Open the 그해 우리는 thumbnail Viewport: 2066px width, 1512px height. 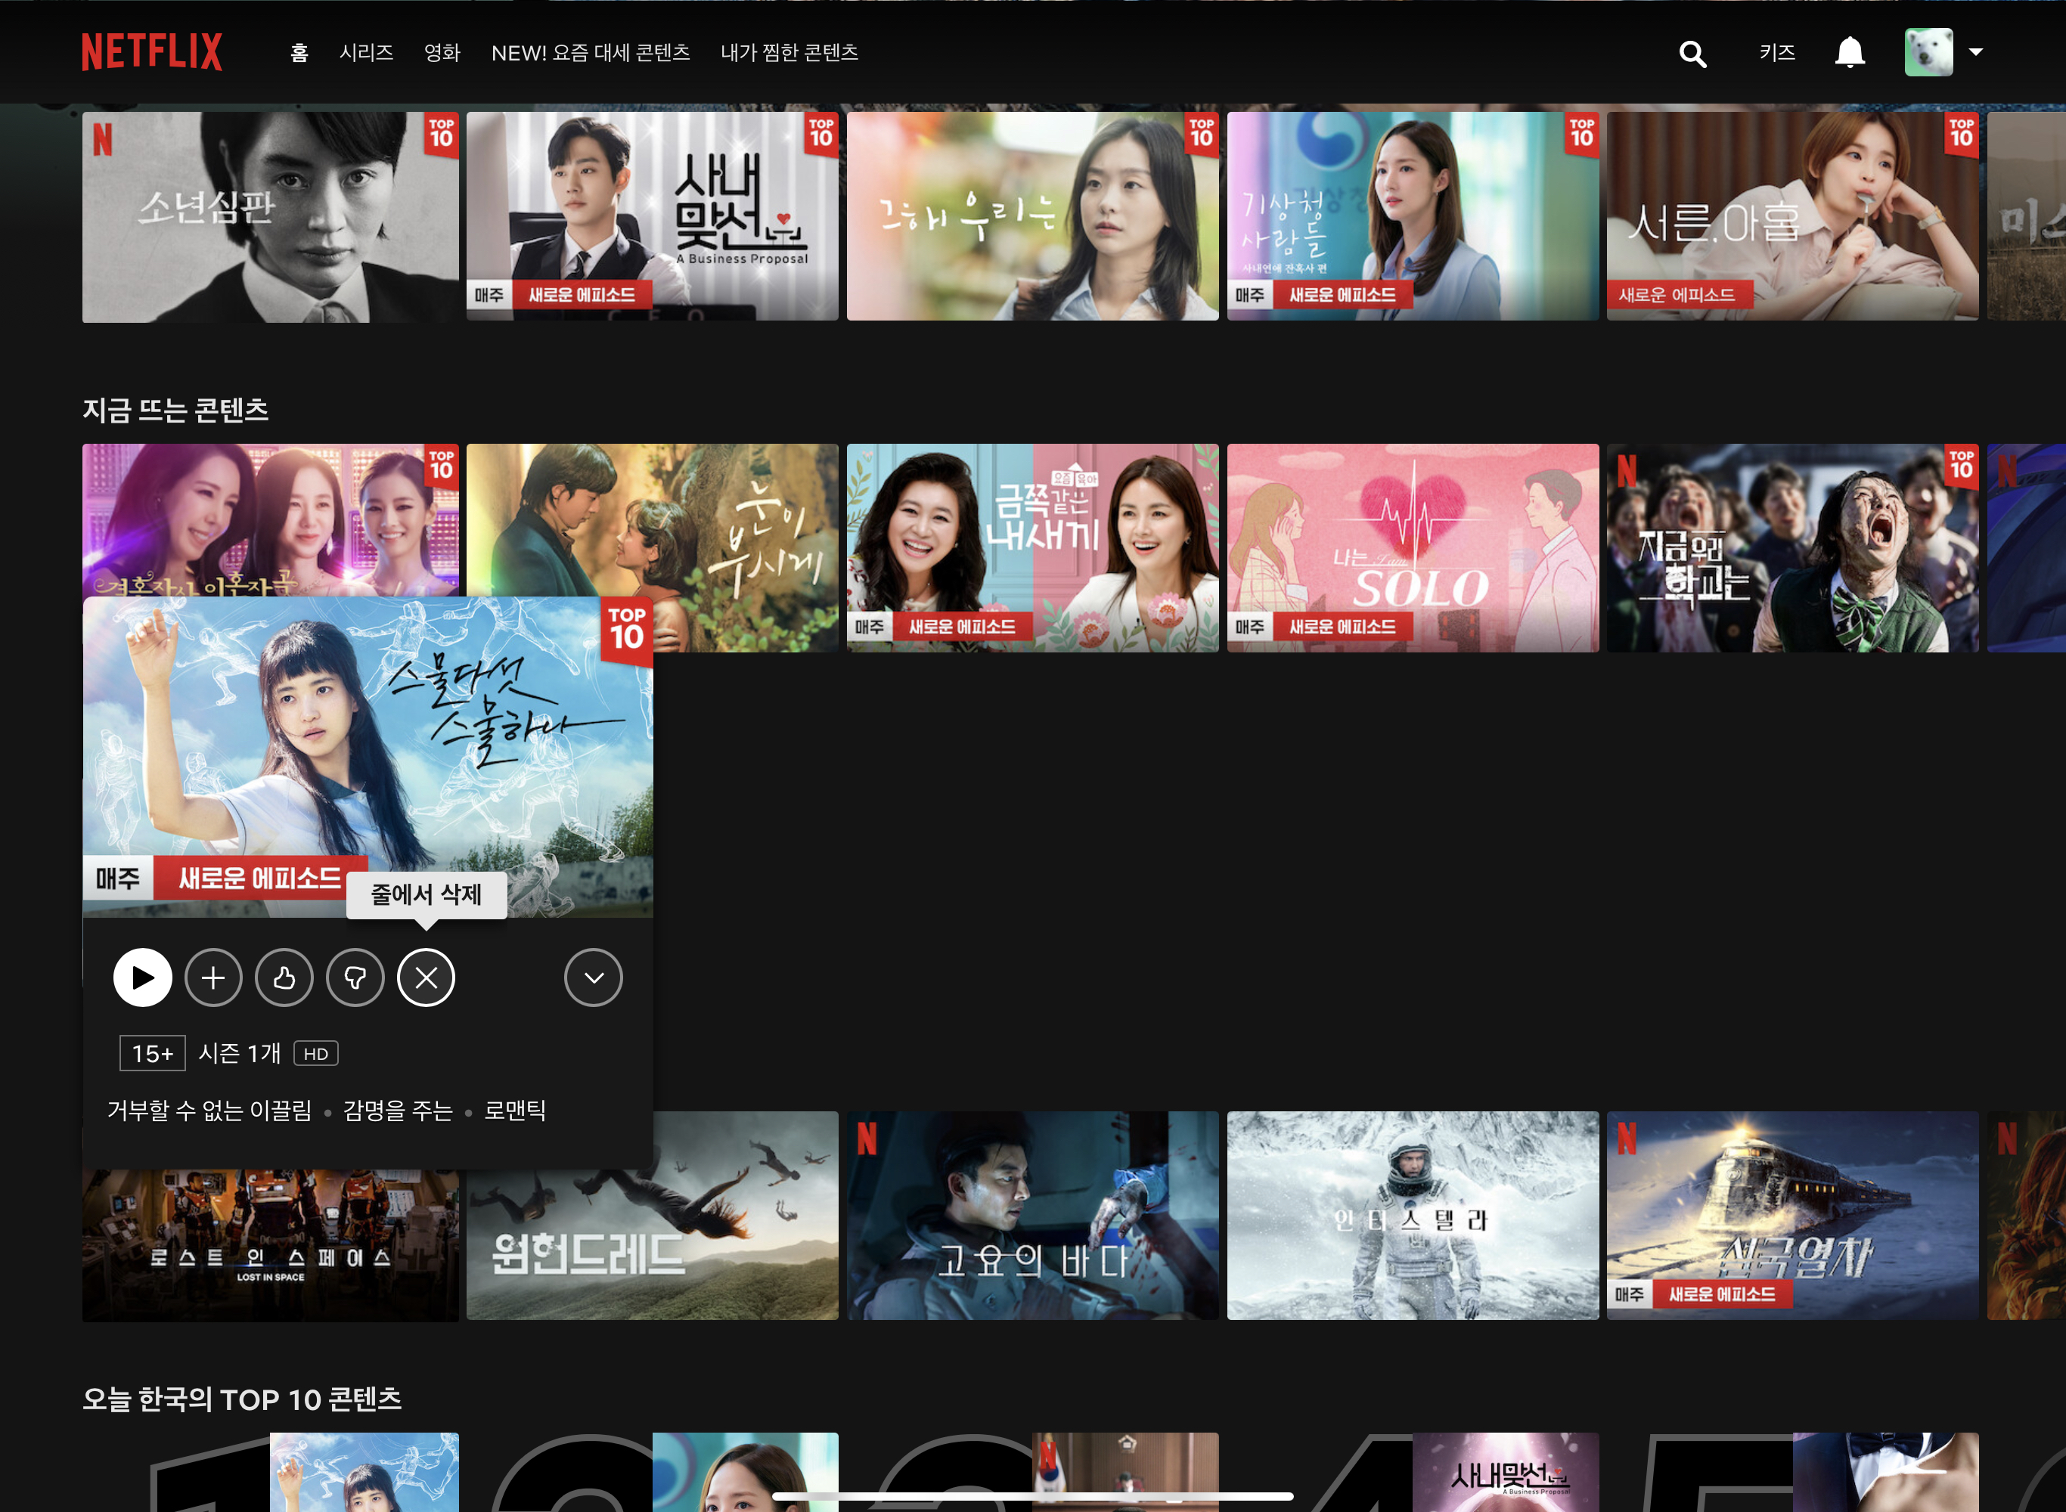coord(1031,216)
